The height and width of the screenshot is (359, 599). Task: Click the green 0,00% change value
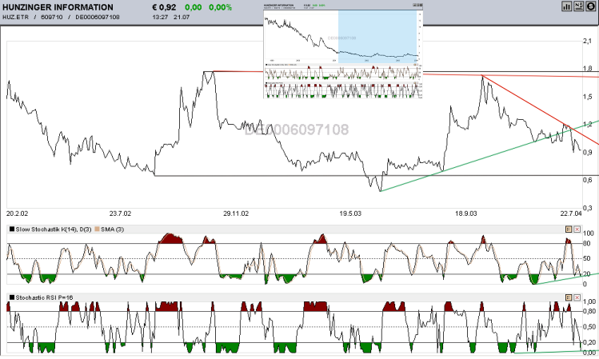pyautogui.click(x=221, y=7)
